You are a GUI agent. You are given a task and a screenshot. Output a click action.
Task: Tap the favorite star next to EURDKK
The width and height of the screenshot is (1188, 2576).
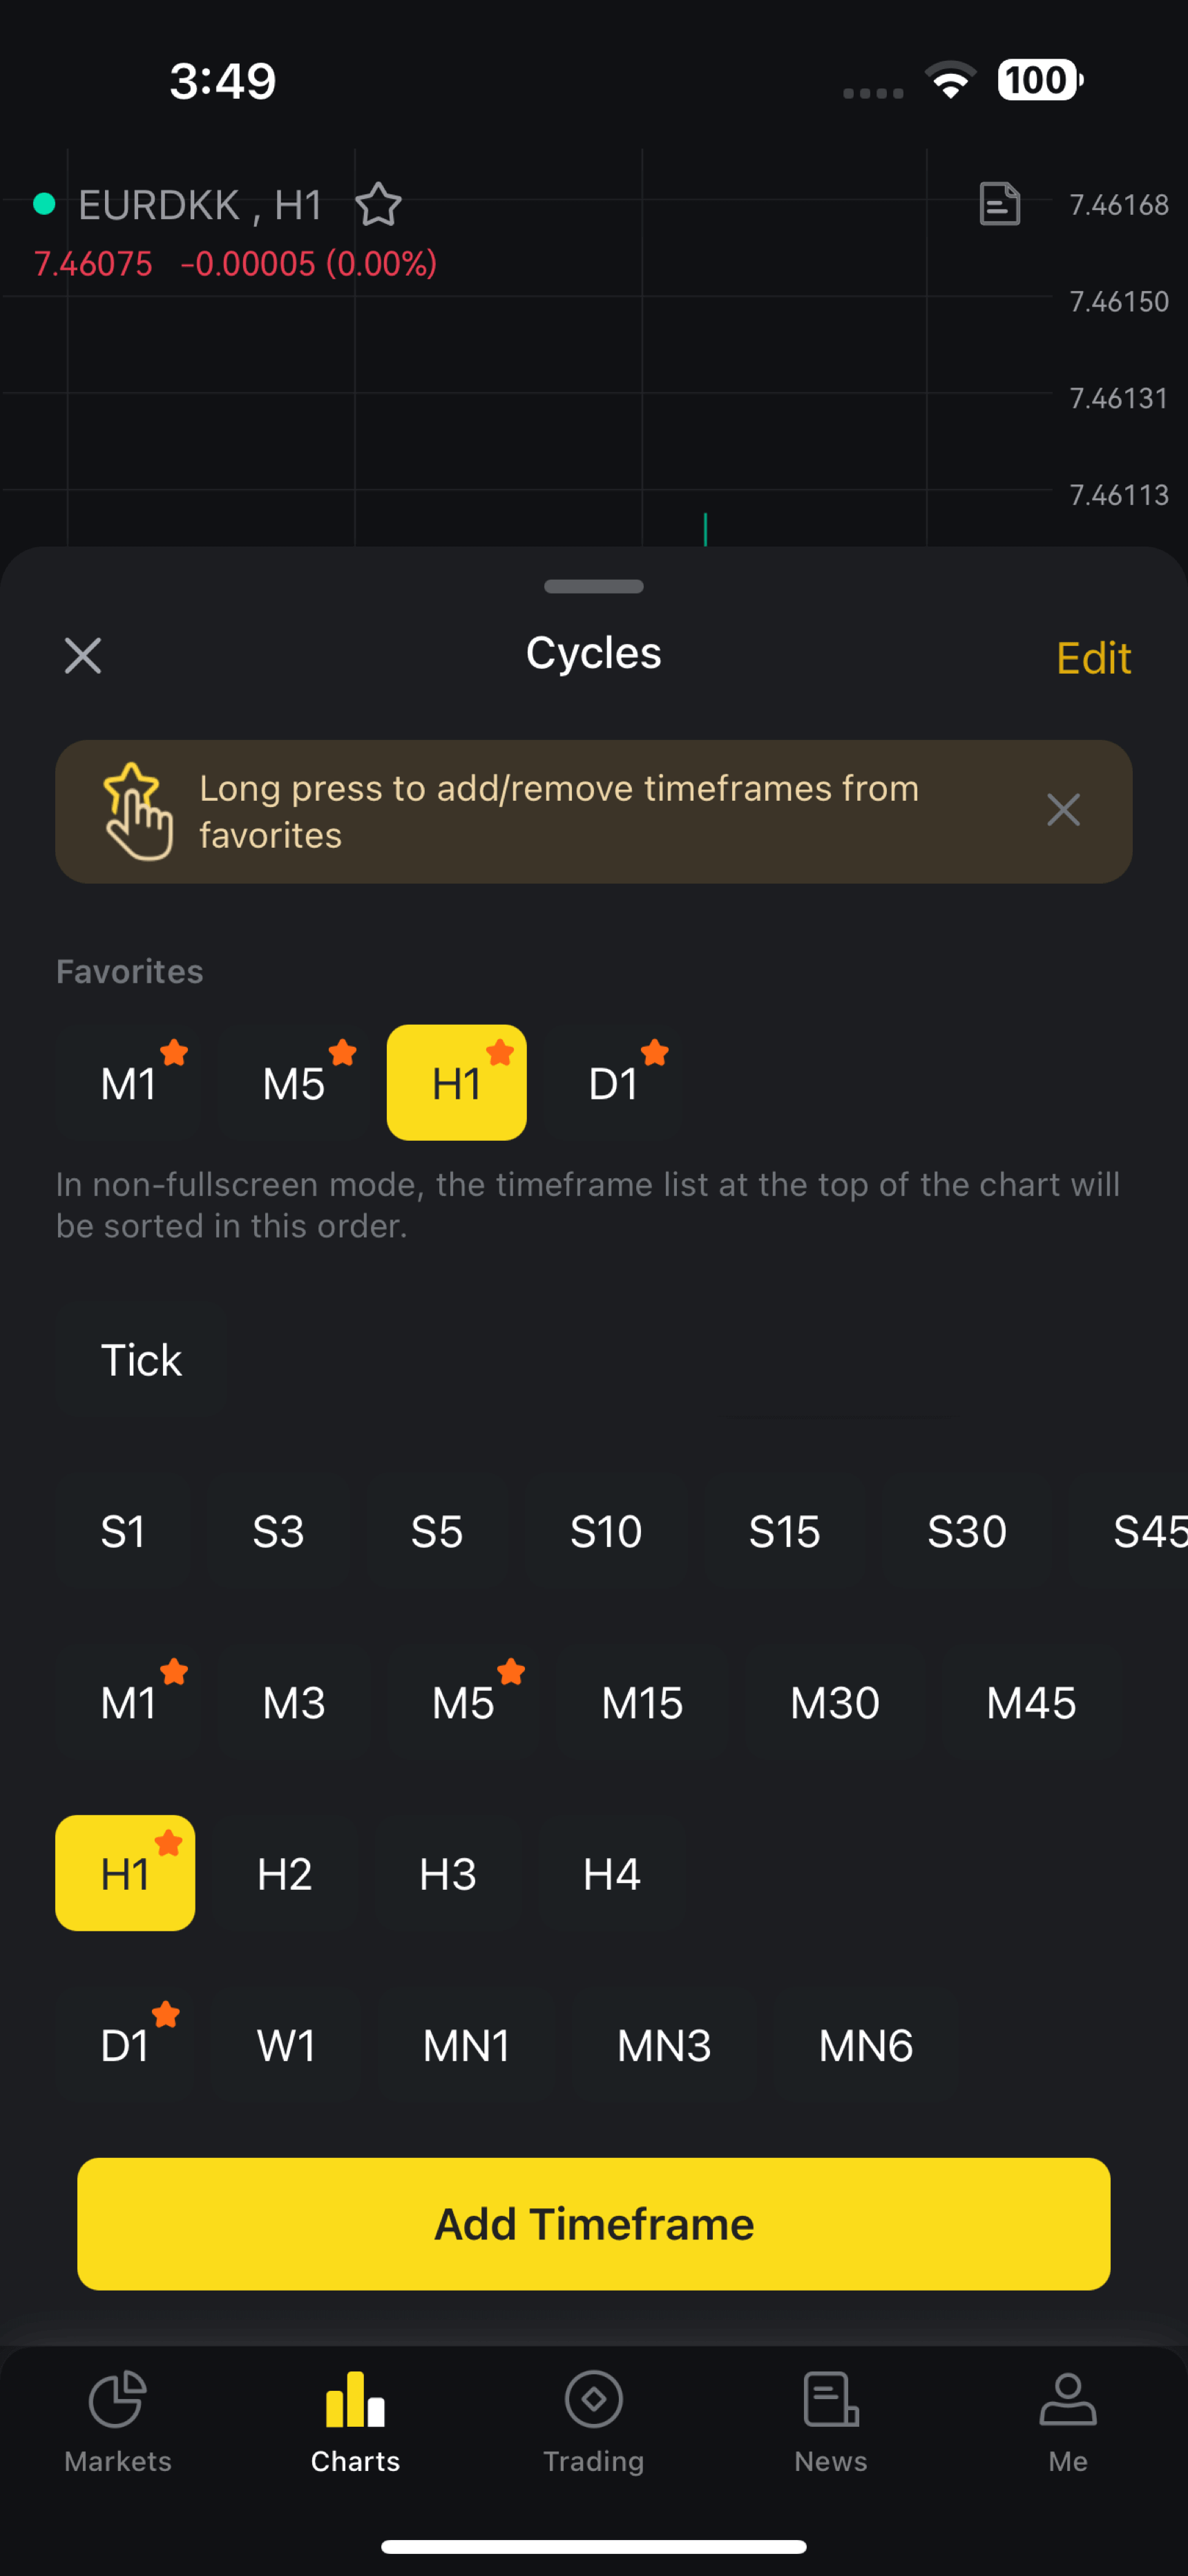coord(378,205)
